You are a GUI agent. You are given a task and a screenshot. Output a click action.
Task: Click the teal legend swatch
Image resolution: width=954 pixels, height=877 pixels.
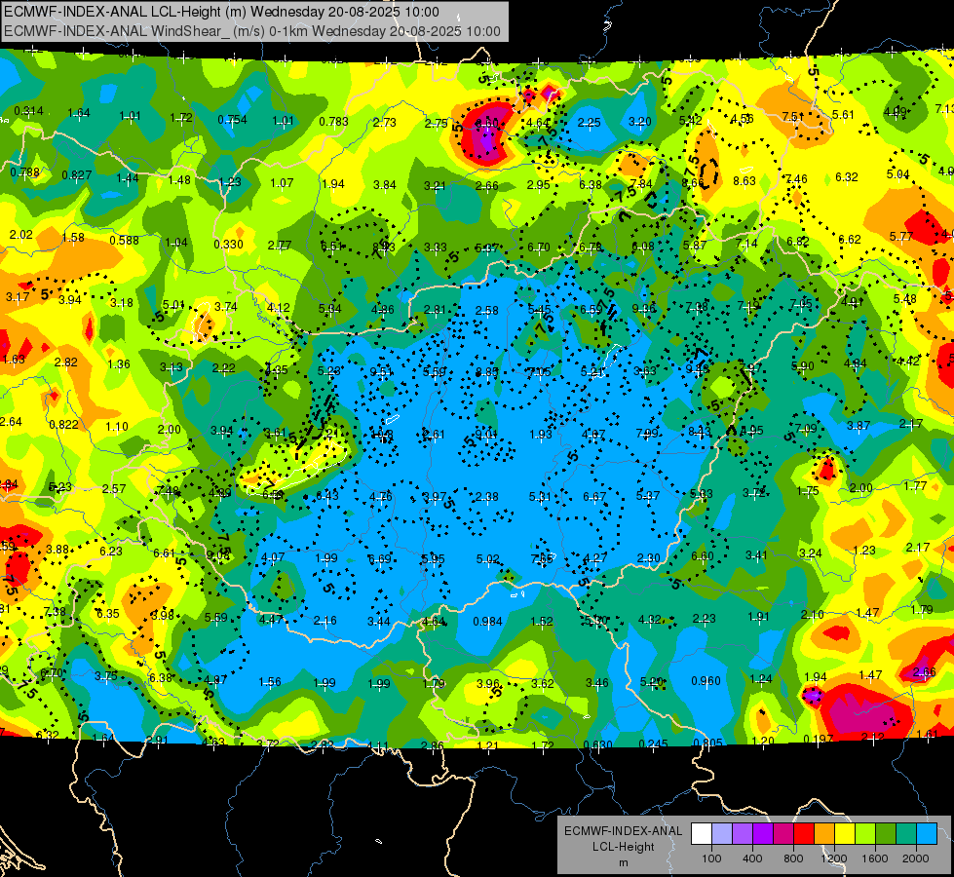[x=906, y=834]
